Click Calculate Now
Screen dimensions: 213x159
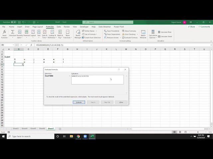(165, 32)
